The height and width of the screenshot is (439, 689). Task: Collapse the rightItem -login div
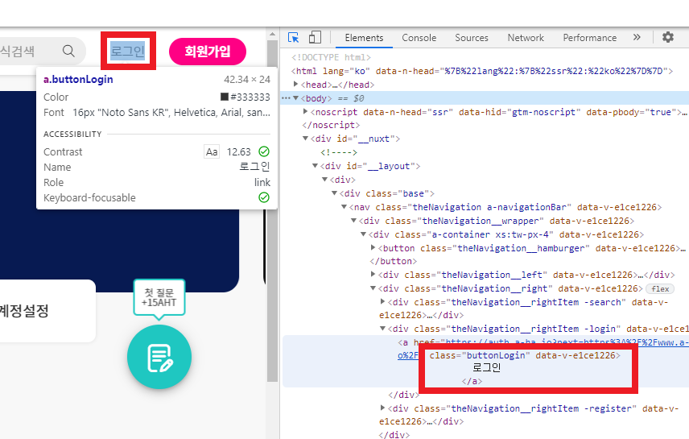[382, 329]
